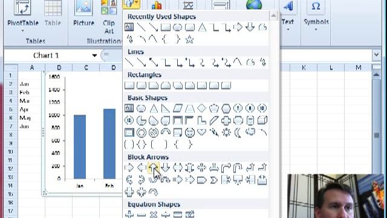
Task: Select the Moon basic shape
Action: point(238,133)
